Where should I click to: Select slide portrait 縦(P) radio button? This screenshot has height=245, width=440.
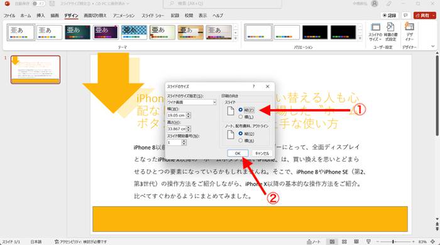tap(241, 110)
